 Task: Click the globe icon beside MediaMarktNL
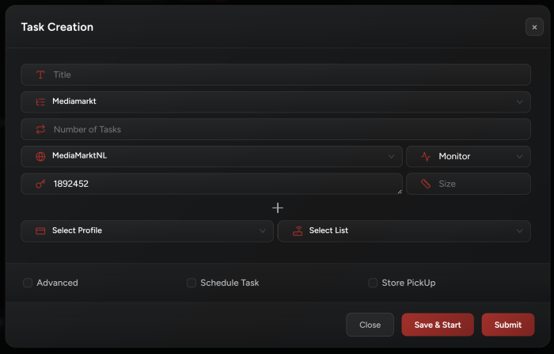point(40,156)
